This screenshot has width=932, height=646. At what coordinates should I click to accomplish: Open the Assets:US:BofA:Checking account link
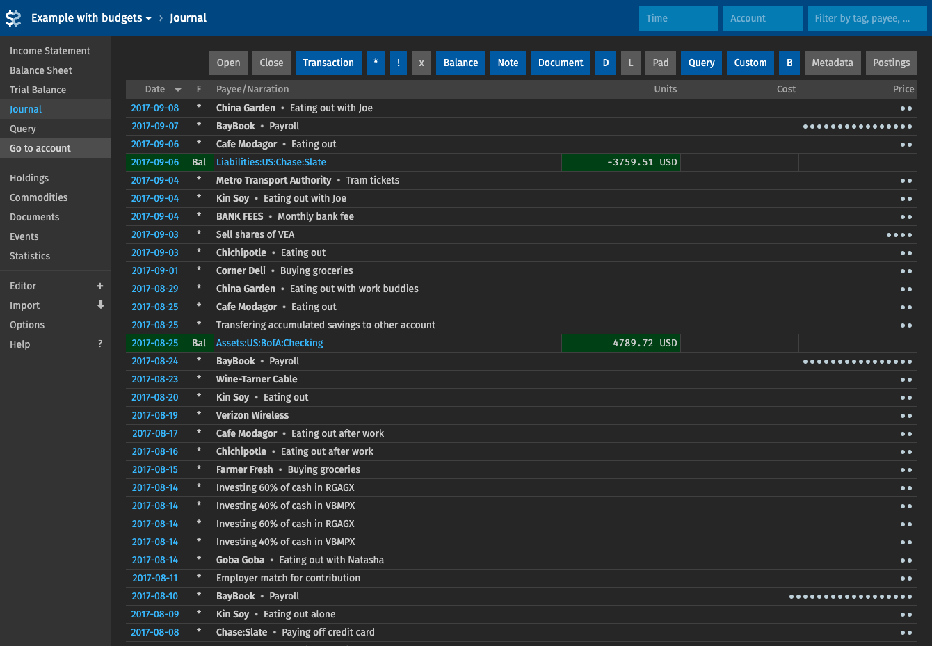tap(270, 343)
